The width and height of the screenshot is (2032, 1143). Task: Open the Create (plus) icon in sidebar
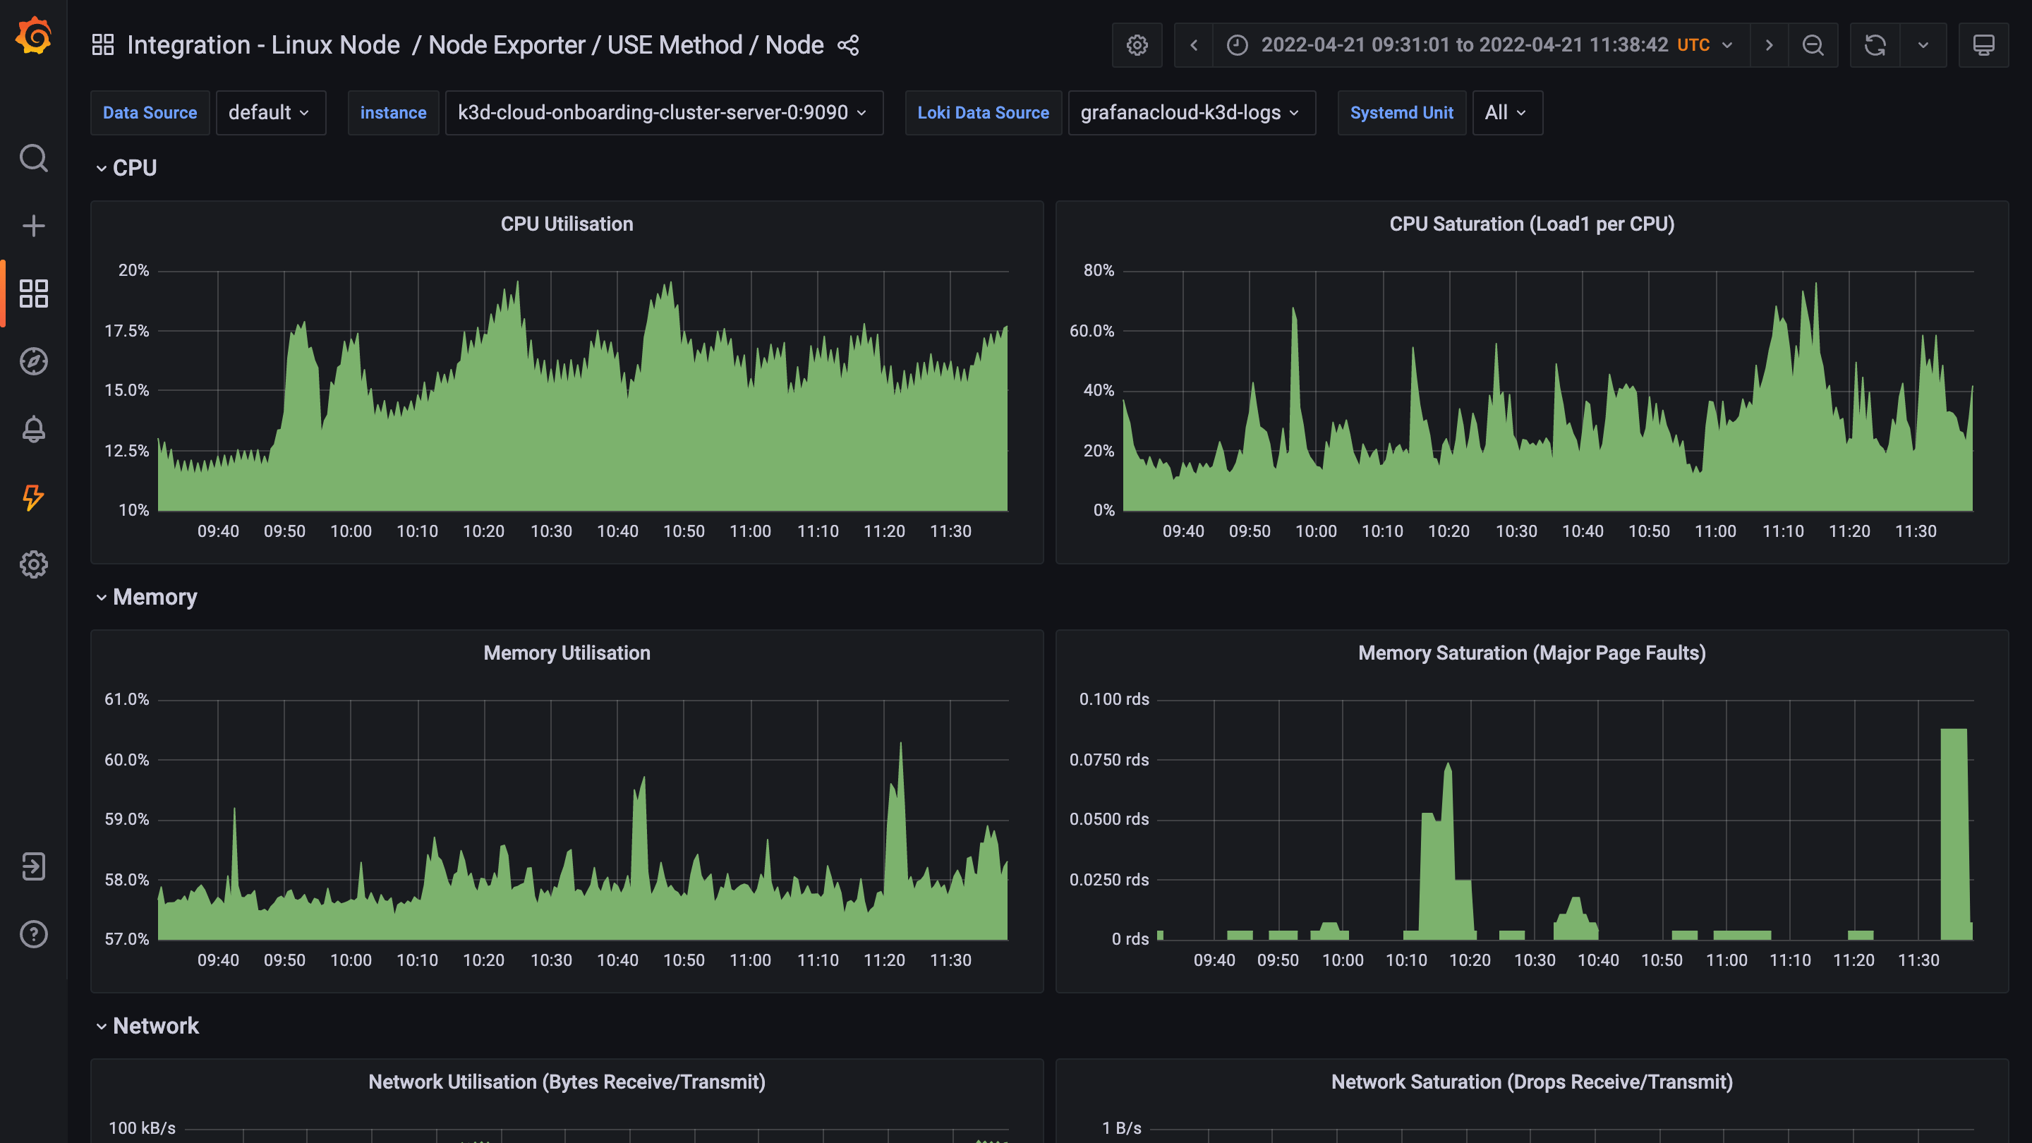[x=34, y=226]
